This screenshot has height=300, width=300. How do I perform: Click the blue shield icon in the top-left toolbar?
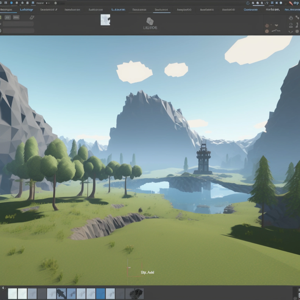(x=11, y=3)
